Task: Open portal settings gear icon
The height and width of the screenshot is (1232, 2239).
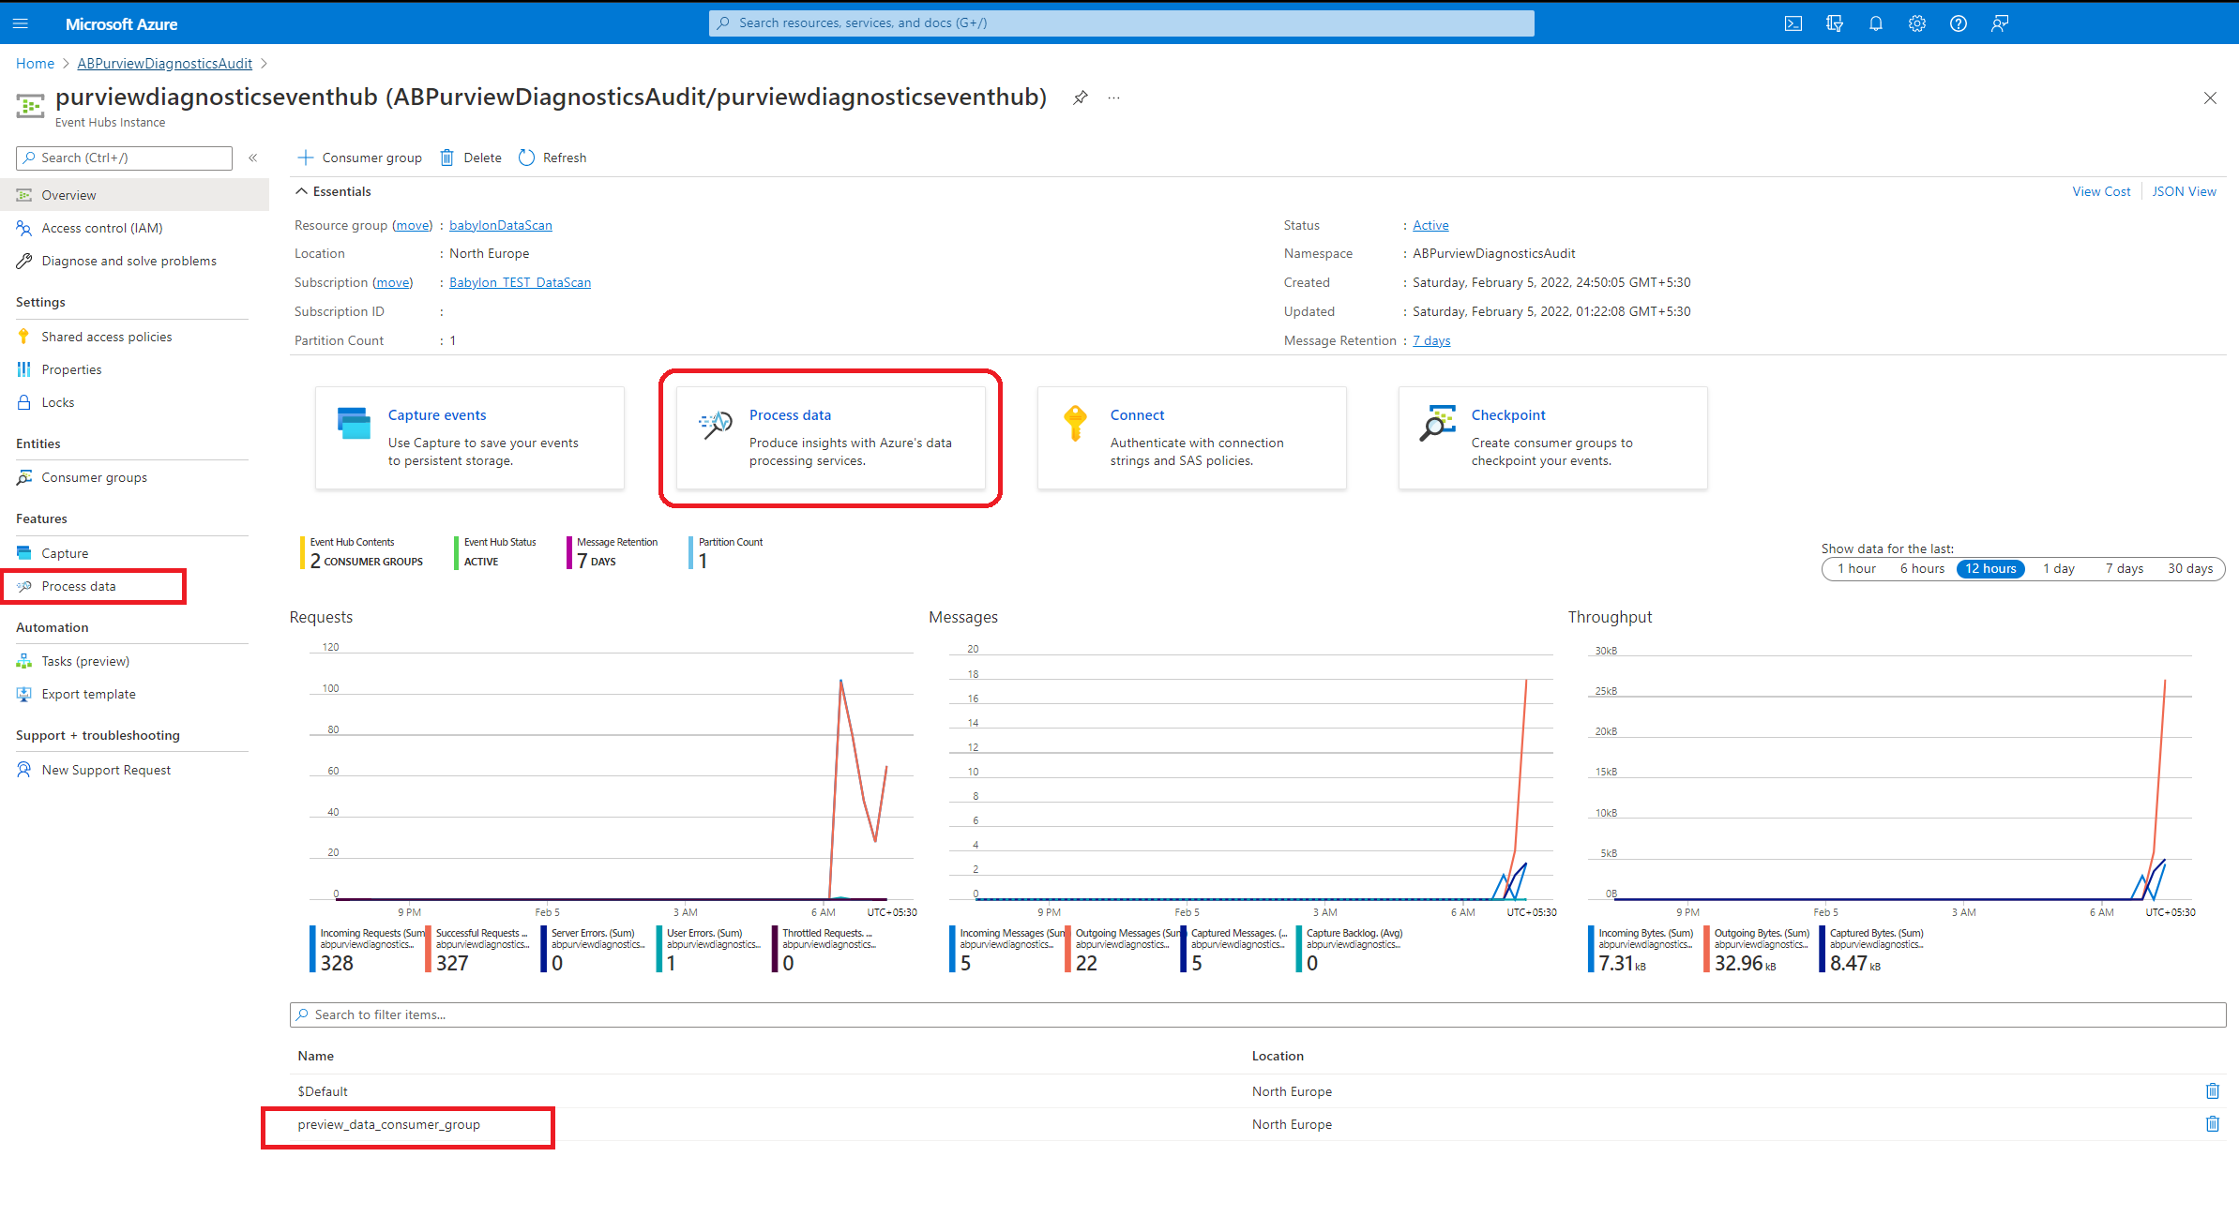Action: pyautogui.click(x=1917, y=23)
